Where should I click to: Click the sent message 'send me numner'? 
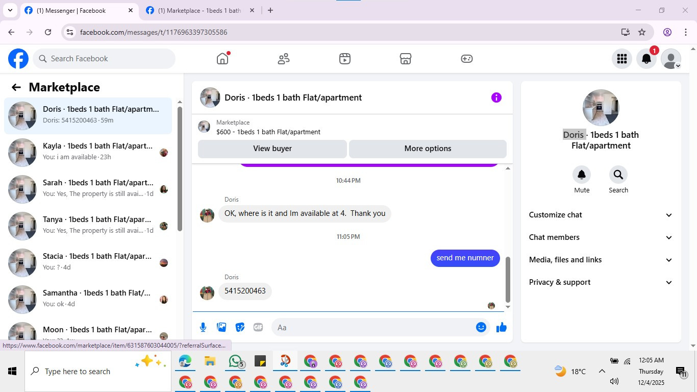click(x=465, y=258)
